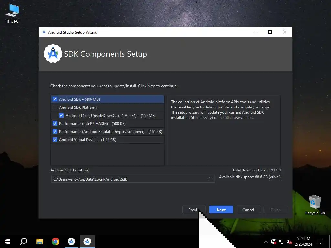
Task: Select the This PC desktop icon
Action: (13, 13)
